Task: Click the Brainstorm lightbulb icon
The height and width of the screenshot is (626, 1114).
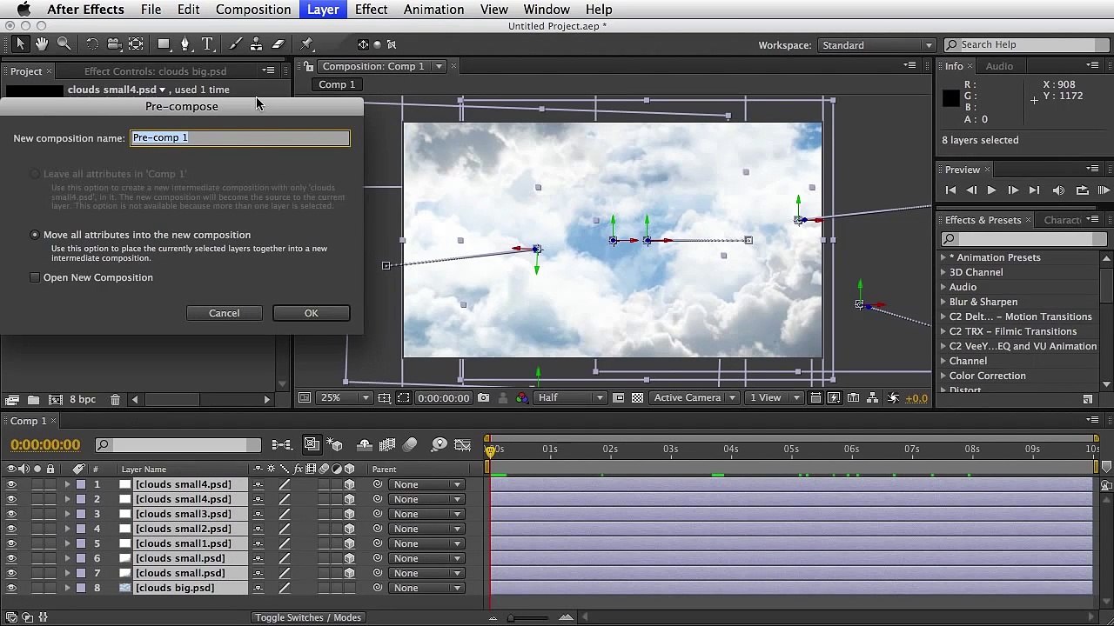Action: click(x=439, y=445)
